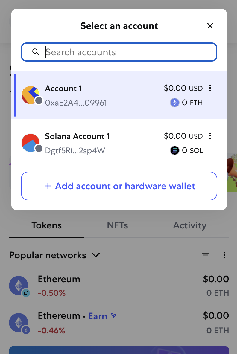The height and width of the screenshot is (354, 237).
Task: Close the Select an account dialog
Action: tap(210, 26)
